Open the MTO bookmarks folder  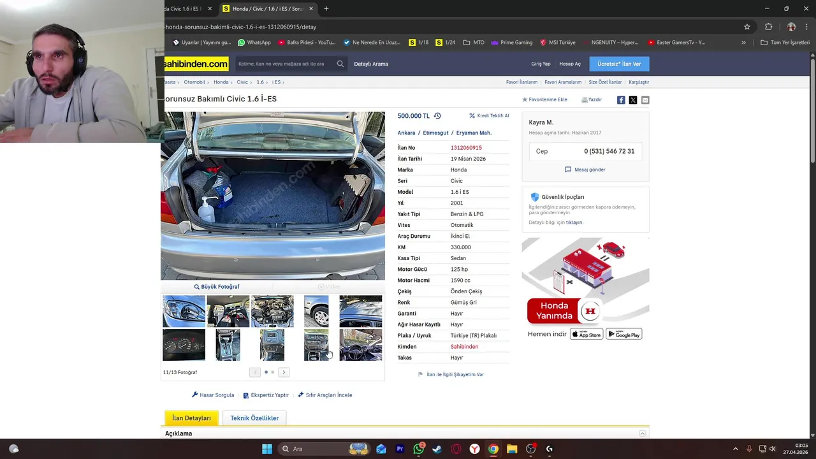(x=474, y=43)
